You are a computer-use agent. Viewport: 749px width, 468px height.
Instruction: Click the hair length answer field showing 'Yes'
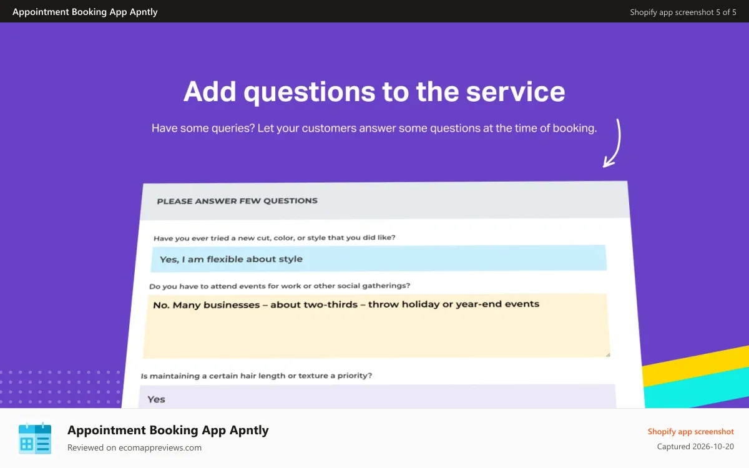(x=378, y=397)
